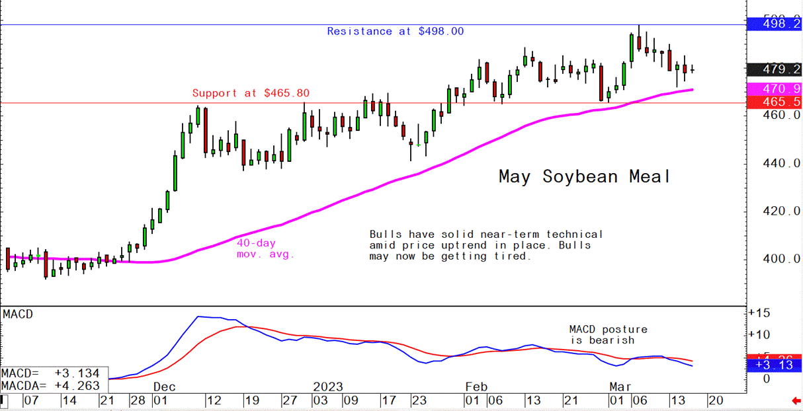Viewport: 803px width, 411px height.
Task: Click the red 465.5 support price label
Action: click(773, 101)
